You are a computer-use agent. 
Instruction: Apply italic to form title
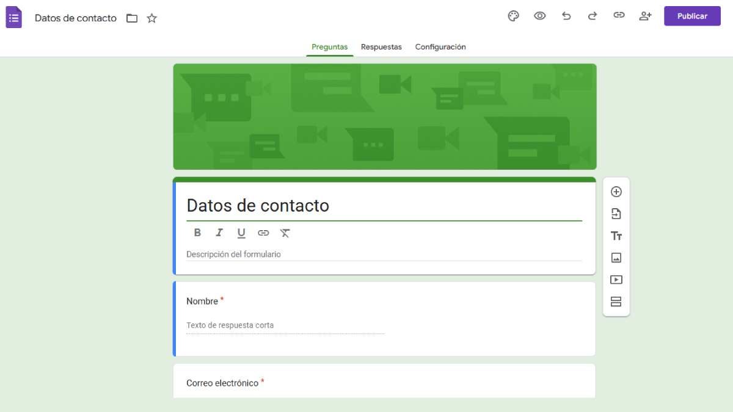pyautogui.click(x=219, y=233)
